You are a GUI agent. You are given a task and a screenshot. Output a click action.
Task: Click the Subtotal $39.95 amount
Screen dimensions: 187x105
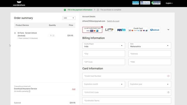coord(72,103)
